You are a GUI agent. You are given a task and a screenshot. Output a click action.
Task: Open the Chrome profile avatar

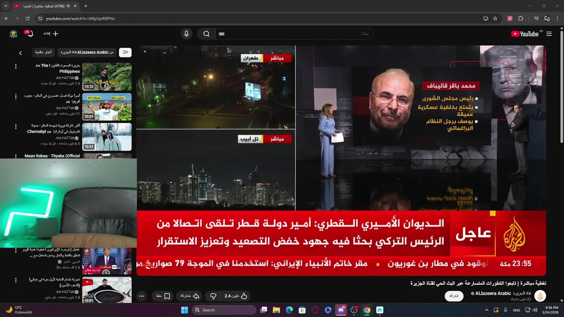pos(547,18)
